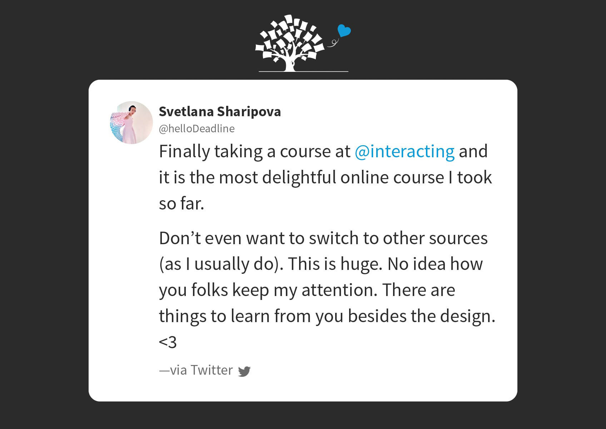Click the words "Finally taking a course at"
Image resolution: width=606 pixels, height=429 pixels.
(x=255, y=151)
